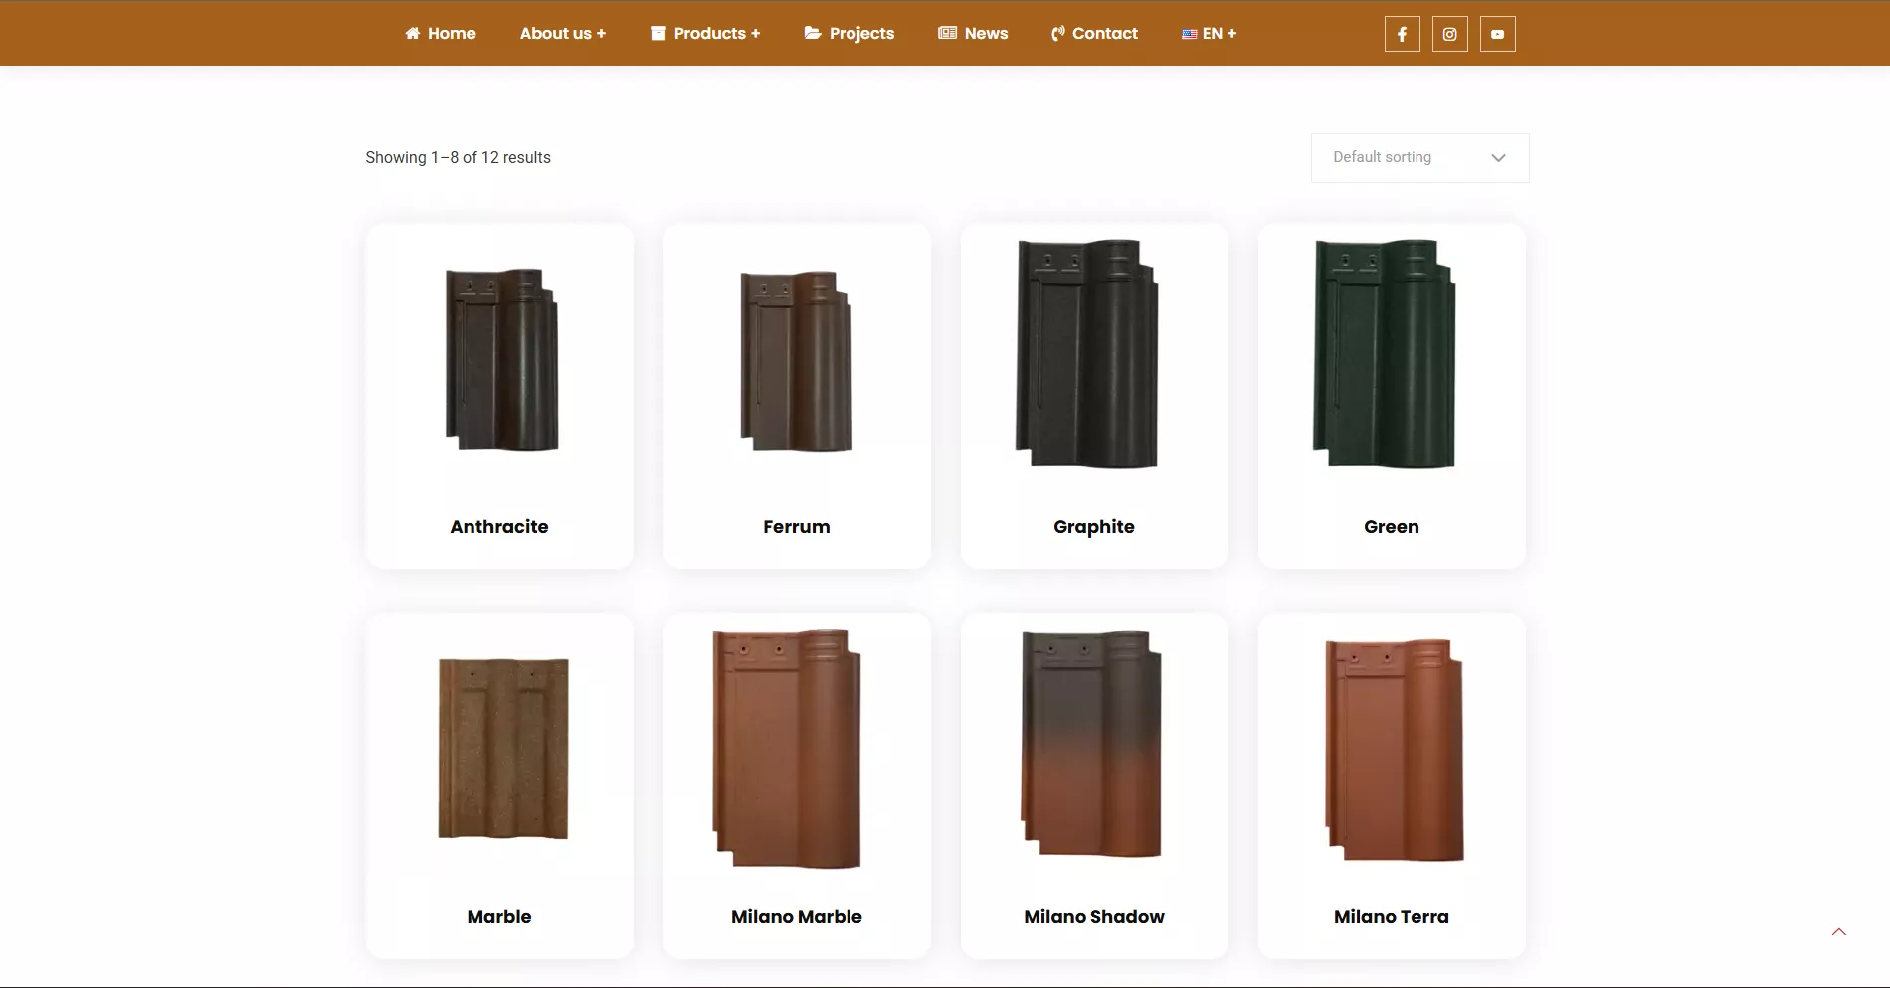Open the Ferrum product title link
The width and height of the screenshot is (1890, 988).
796,526
